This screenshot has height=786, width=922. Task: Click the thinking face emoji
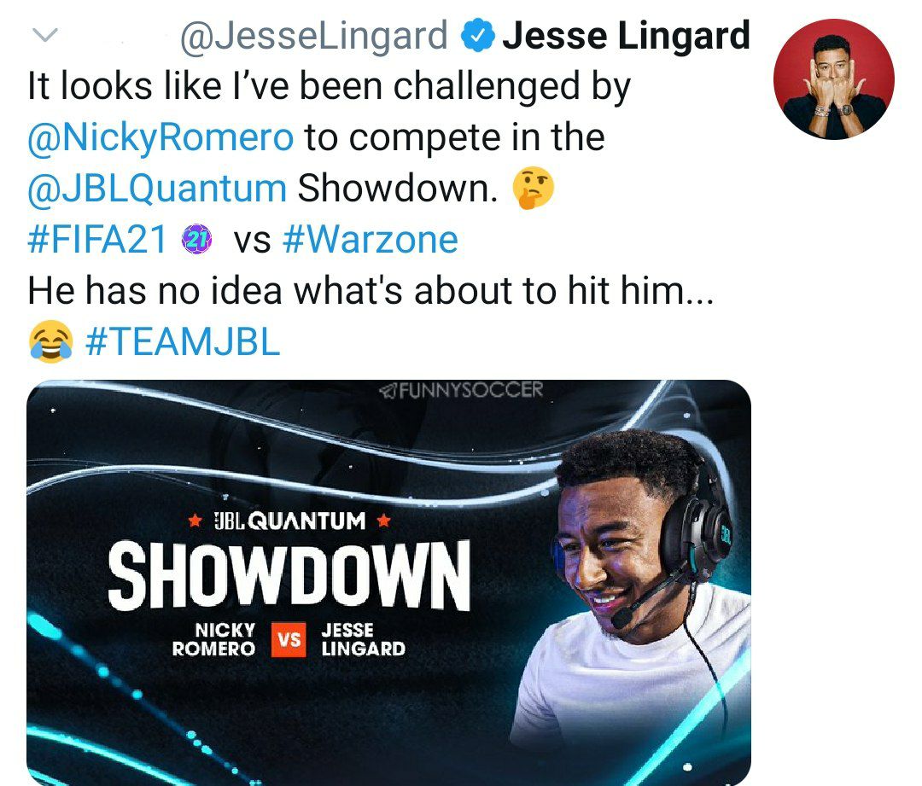pos(533,188)
